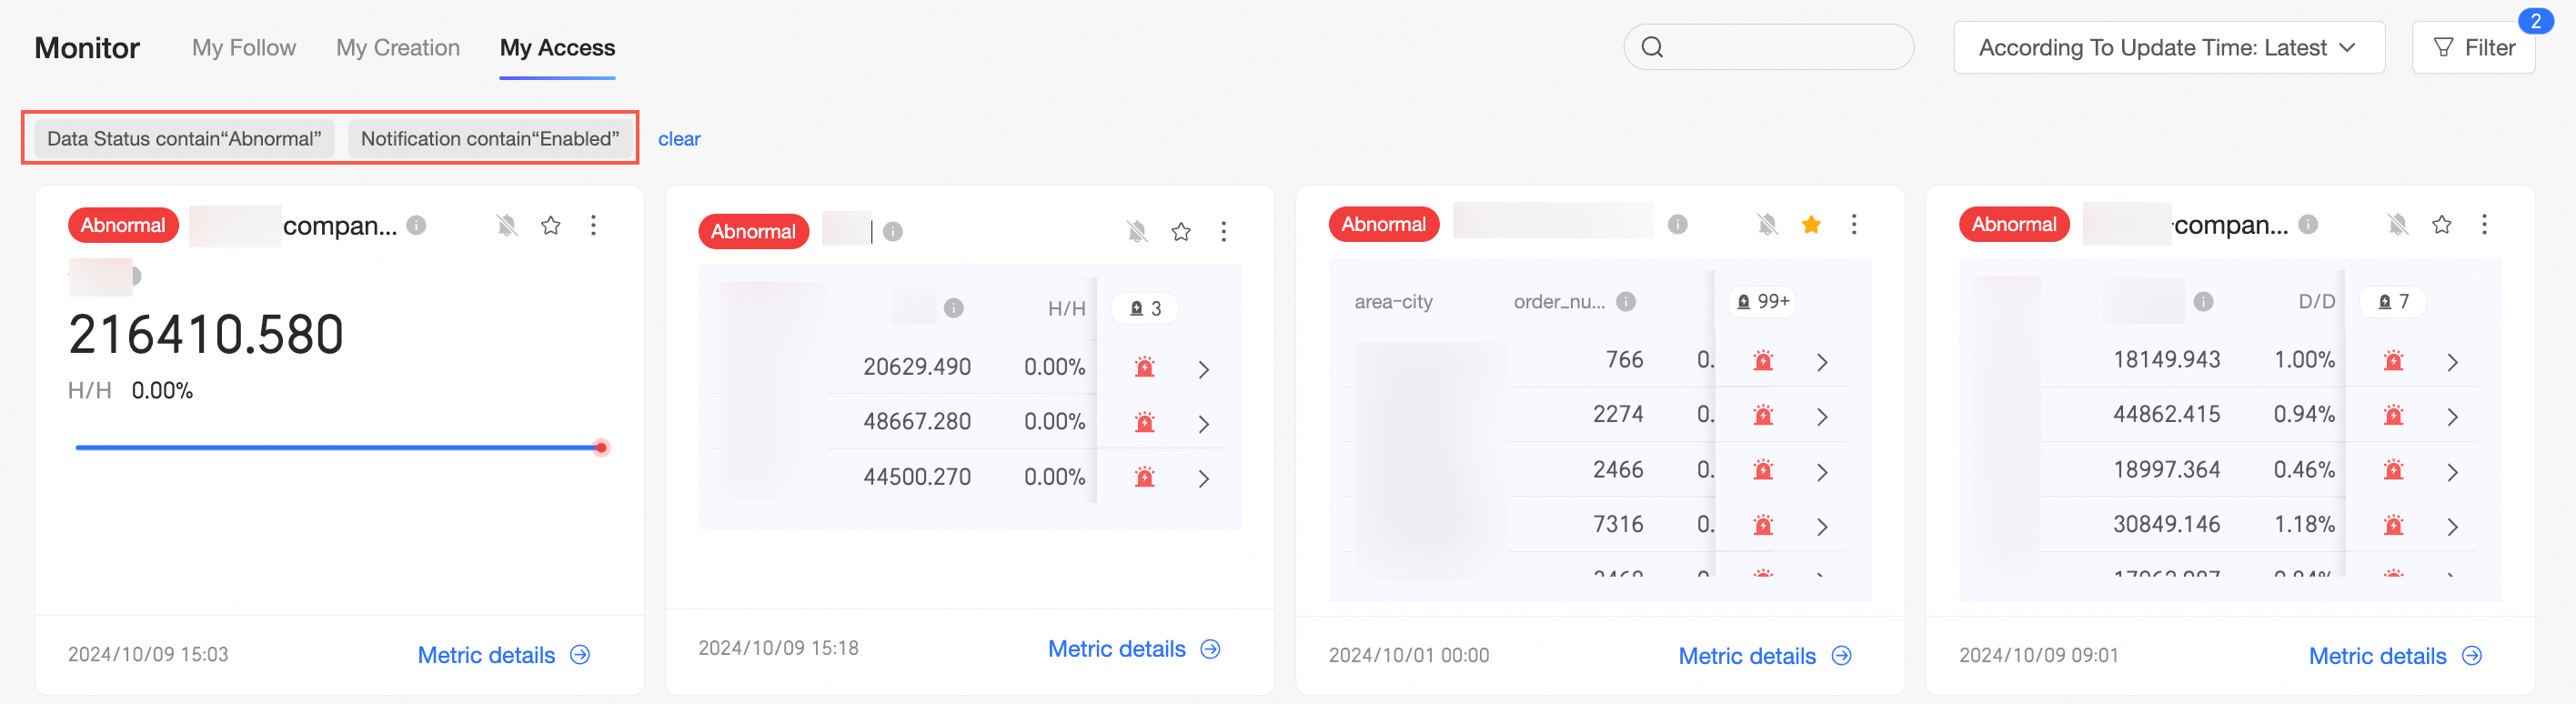Viewport: 2576px width, 704px height.
Task: Expand the 48667.280 row chevron
Action: (x=1204, y=424)
